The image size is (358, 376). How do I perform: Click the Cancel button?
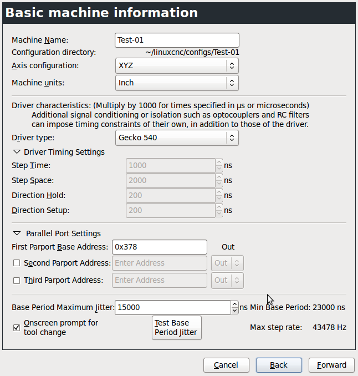click(x=226, y=365)
